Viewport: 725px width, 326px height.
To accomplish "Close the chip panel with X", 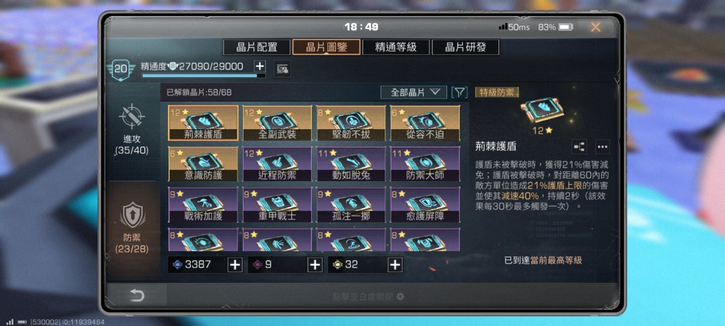I will 596,27.
